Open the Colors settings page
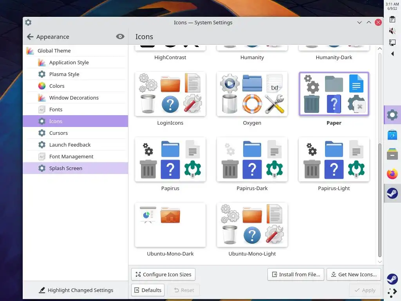401x301 pixels. 76,86
